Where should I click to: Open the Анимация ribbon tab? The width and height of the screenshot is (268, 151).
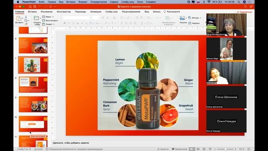(96, 12)
